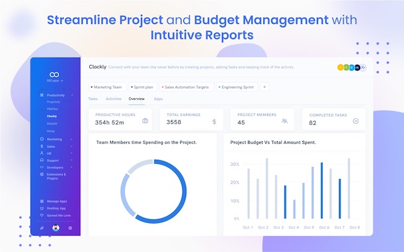Click the 354h 52m value
This screenshot has width=404, height=252.
[x=110, y=123]
